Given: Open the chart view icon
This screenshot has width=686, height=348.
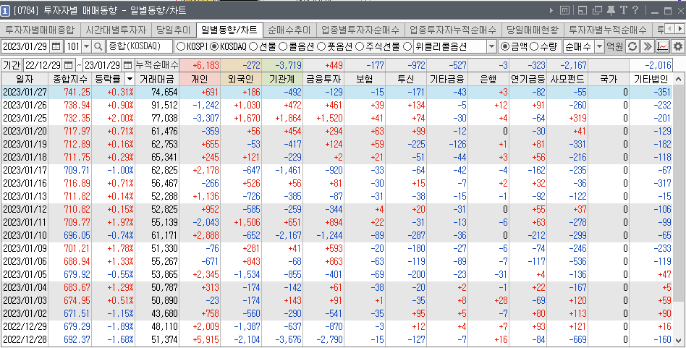Looking at the screenshot, I should pyautogui.click(x=662, y=46).
